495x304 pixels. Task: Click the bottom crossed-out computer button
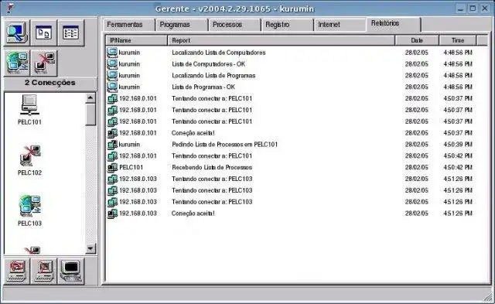(43, 271)
